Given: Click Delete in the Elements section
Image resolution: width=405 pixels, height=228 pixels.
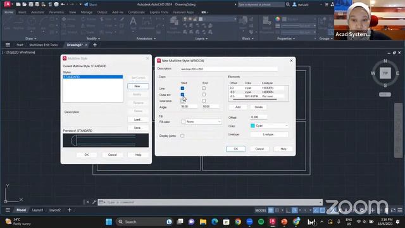Looking at the screenshot, I should 259,107.
